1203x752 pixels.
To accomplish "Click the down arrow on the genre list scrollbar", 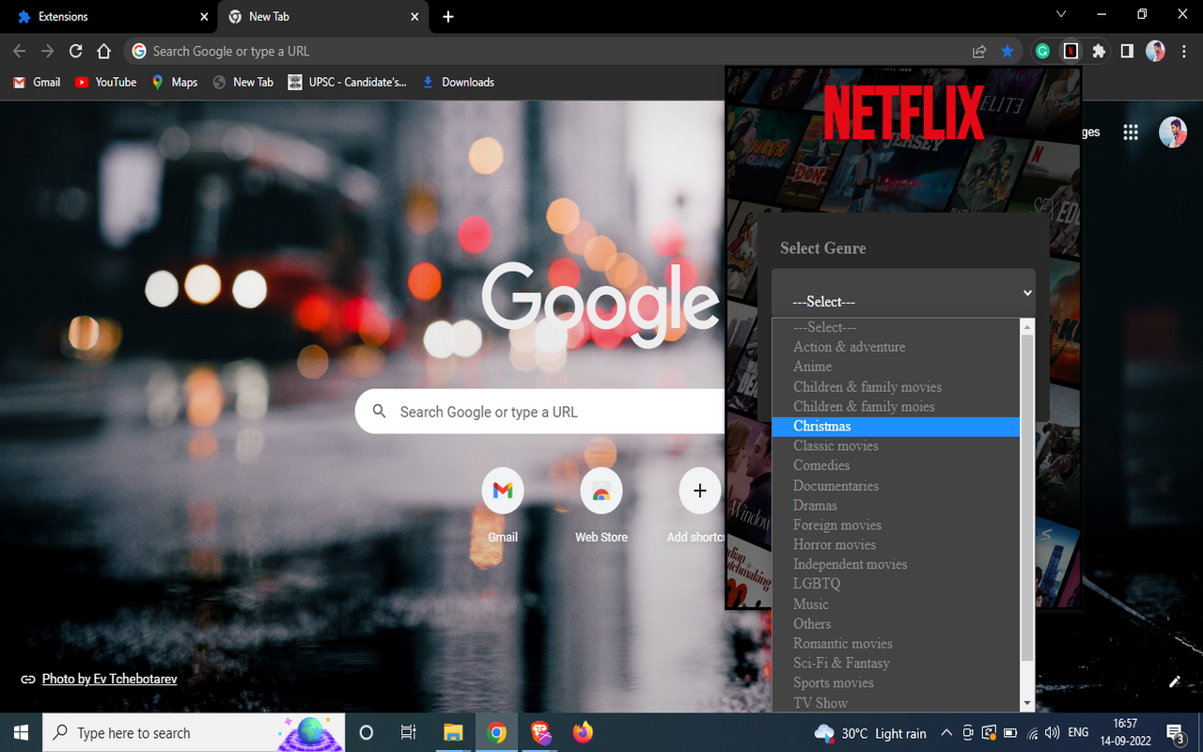I will [x=1027, y=702].
